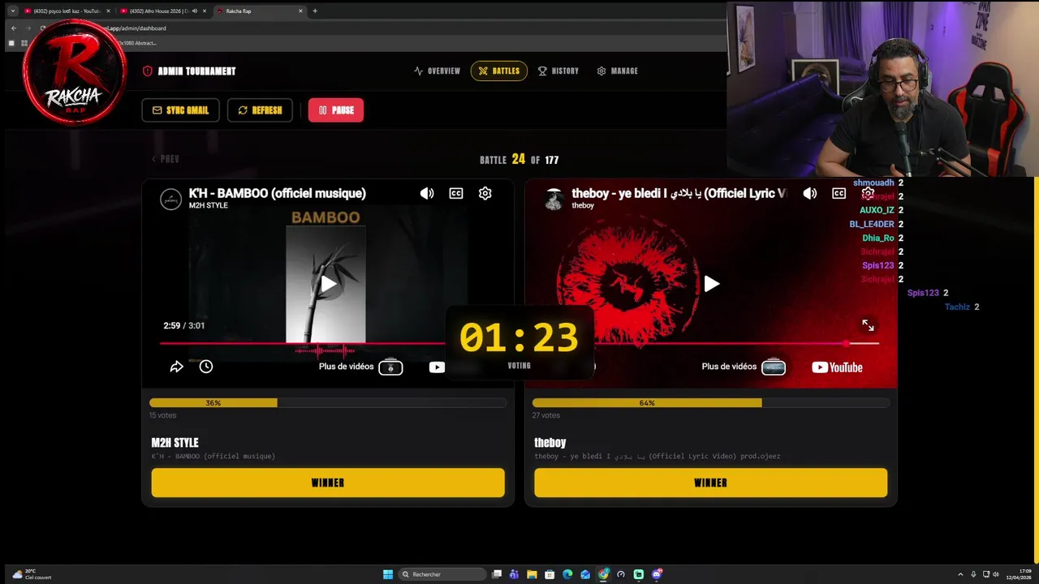Image resolution: width=1039 pixels, height=584 pixels.
Task: Open the K'H - BAMBOO video title
Action: pyautogui.click(x=277, y=193)
